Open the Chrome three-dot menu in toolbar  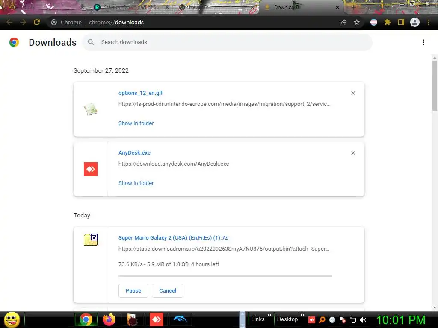point(429,22)
